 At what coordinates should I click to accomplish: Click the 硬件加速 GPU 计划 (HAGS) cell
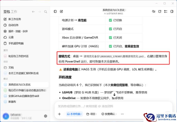82,46
